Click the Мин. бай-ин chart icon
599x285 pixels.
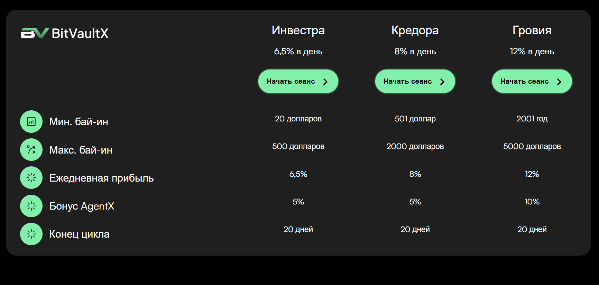31,122
